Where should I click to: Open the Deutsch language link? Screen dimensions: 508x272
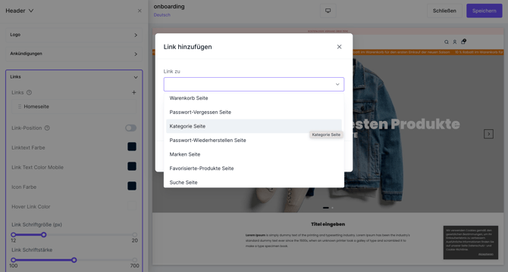(162, 15)
